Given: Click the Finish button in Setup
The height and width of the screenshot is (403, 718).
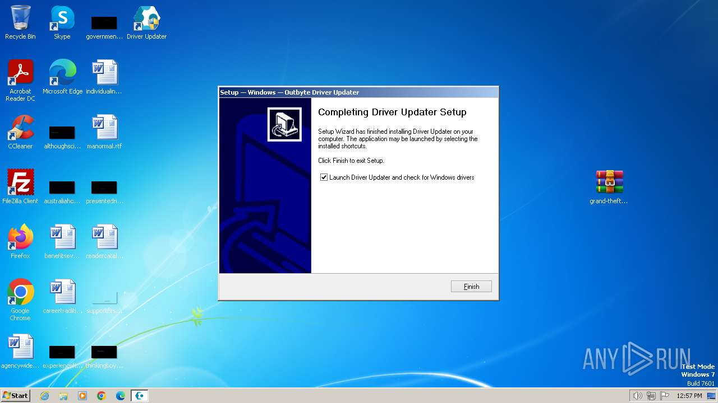Looking at the screenshot, I should (x=471, y=287).
